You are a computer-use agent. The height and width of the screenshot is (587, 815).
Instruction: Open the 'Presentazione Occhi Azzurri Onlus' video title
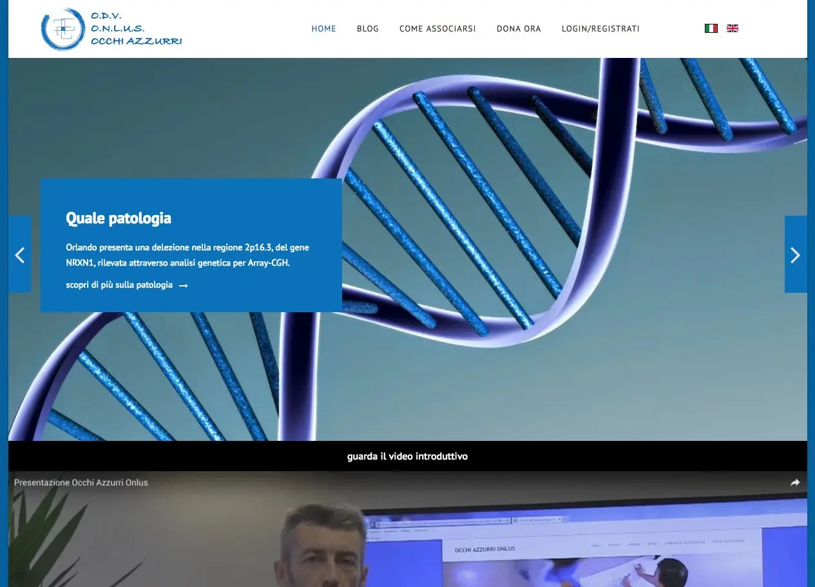(x=81, y=483)
